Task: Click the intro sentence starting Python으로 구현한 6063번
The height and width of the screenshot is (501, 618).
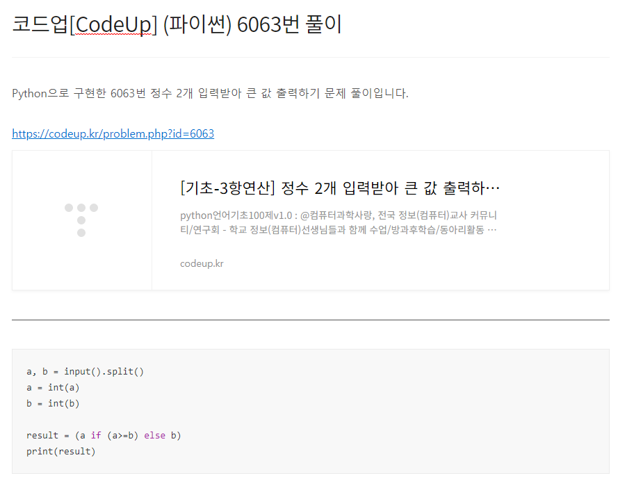Action: tap(210, 93)
